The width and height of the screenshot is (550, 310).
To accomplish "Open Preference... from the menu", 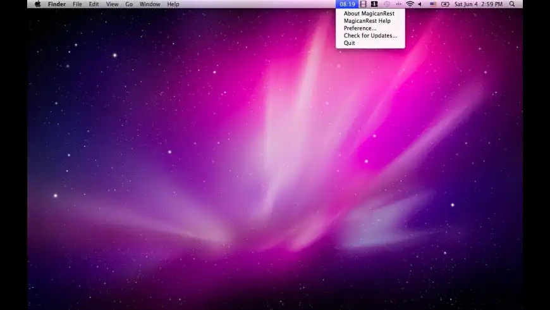I will tap(360, 28).
